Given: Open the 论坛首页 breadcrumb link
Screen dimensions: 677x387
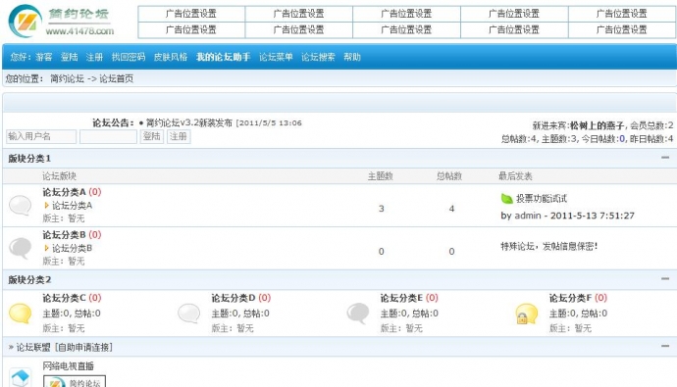Looking at the screenshot, I should 116,78.
